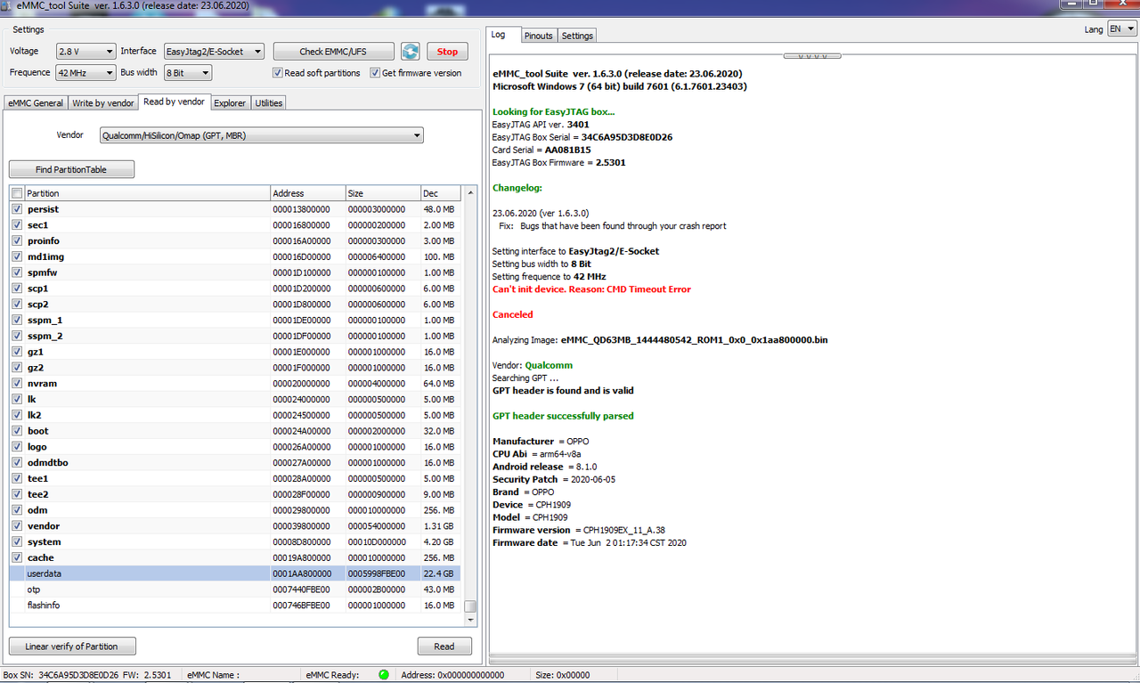Click the eMMC_tool Suite title bar icon
Viewport: 1140px width, 683px height.
pyautogui.click(x=7, y=4)
